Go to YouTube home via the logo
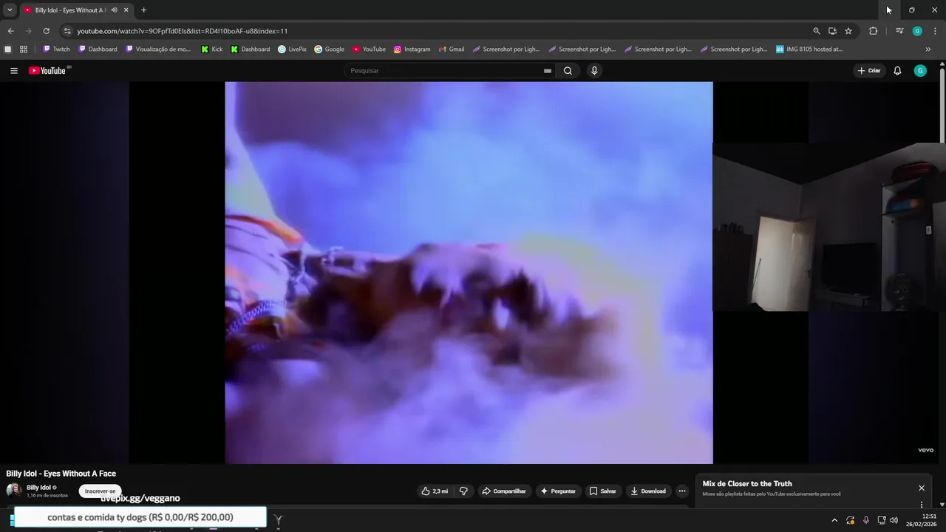Screen dimensions: 946x532 tap(49, 71)
